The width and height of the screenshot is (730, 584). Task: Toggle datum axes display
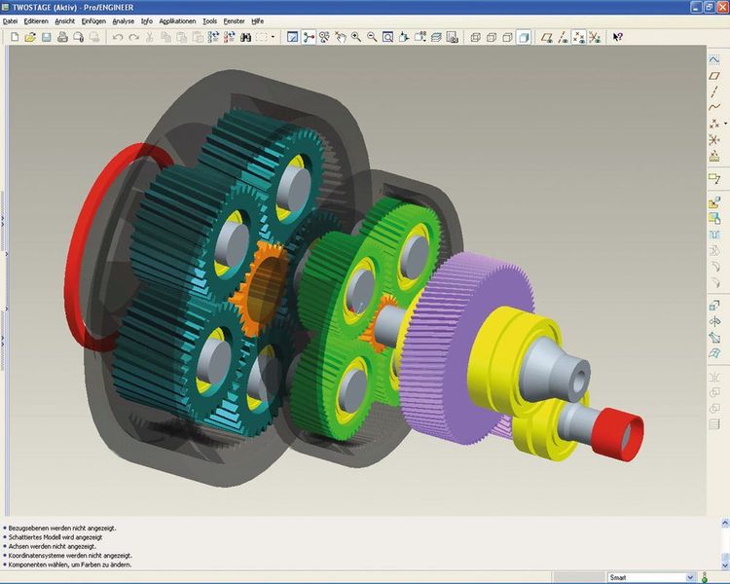click(x=563, y=37)
